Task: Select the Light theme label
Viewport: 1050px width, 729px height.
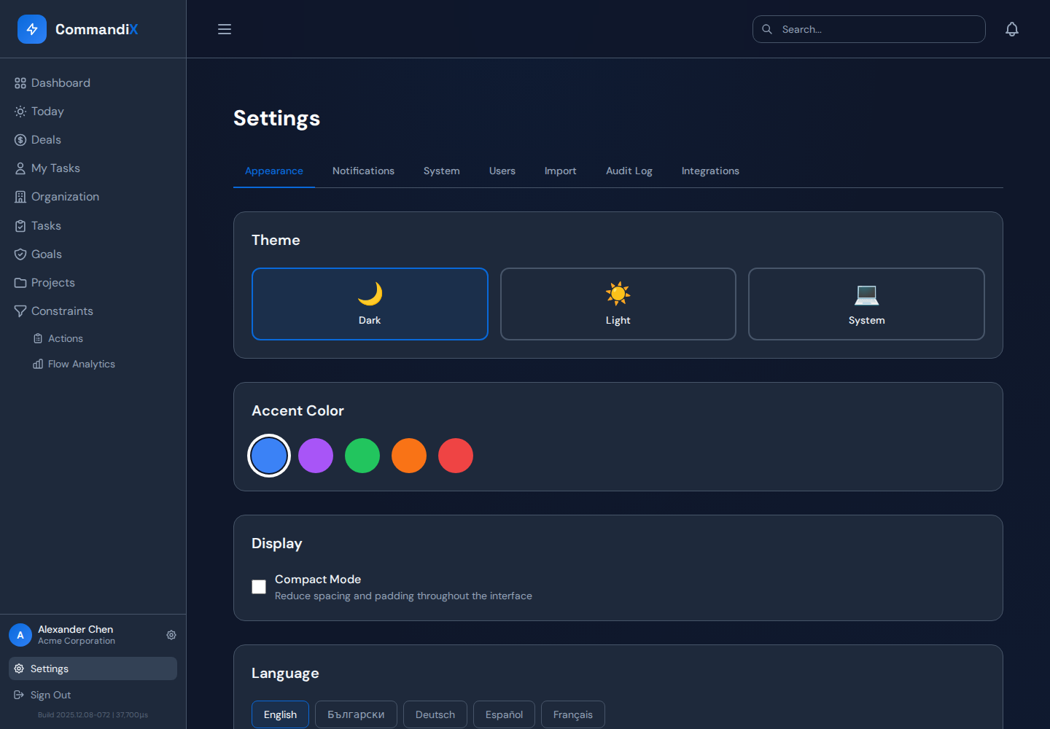Action: 618,320
